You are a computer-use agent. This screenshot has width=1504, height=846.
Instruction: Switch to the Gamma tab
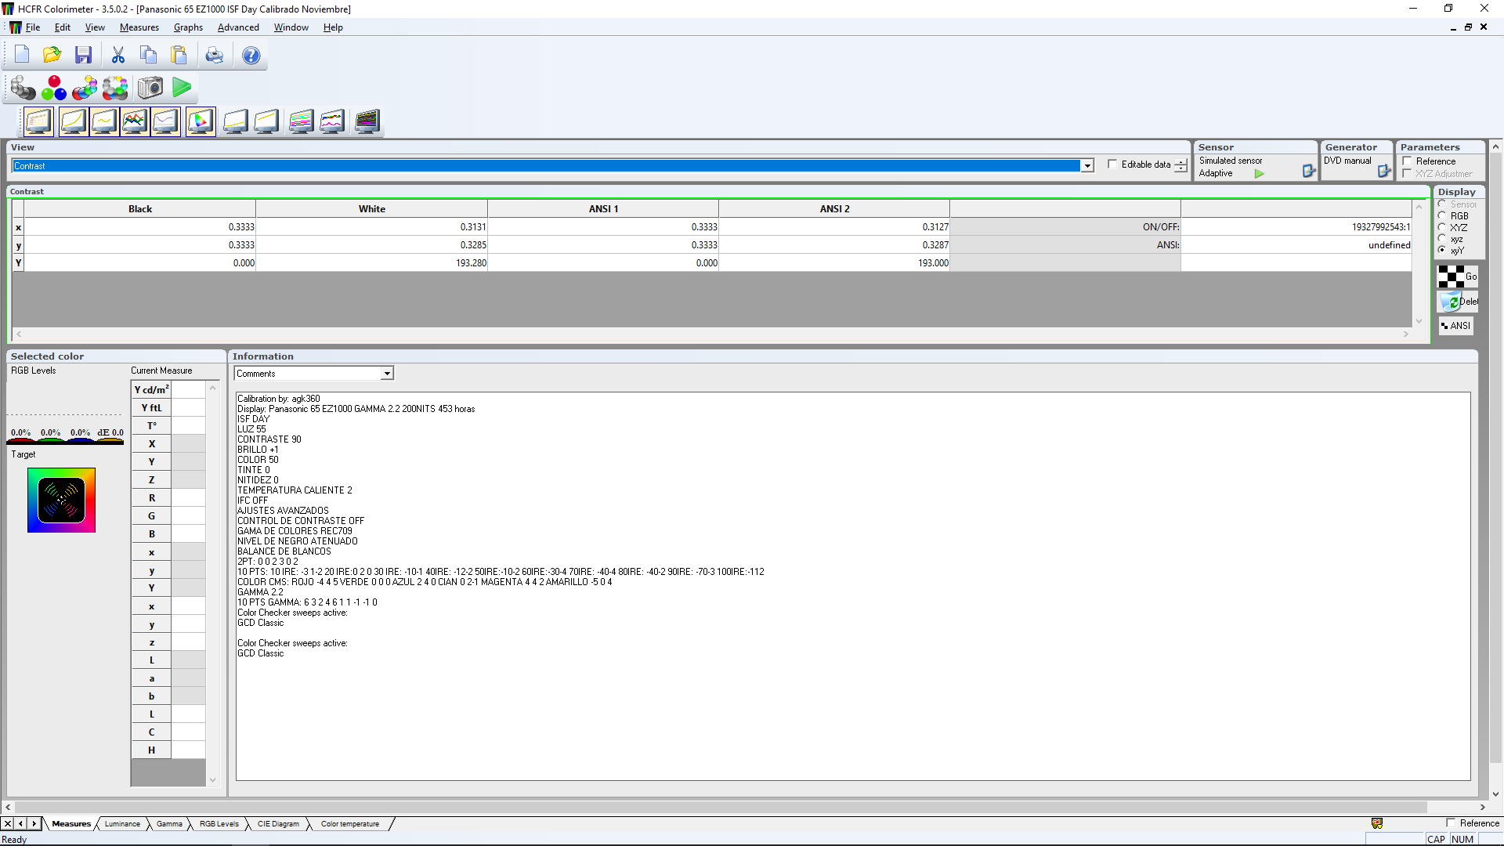click(x=169, y=824)
